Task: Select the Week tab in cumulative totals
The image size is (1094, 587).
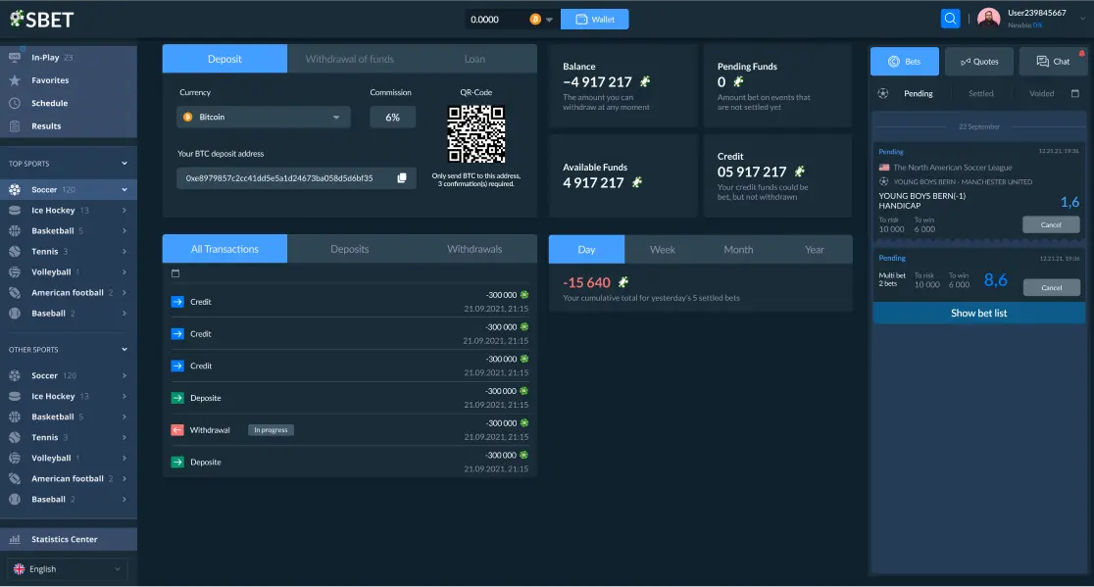Action: [662, 249]
